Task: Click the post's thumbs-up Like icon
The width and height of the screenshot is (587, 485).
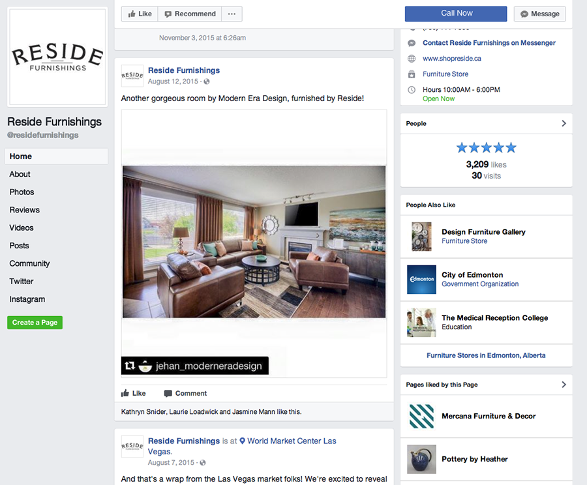Action: (125, 393)
